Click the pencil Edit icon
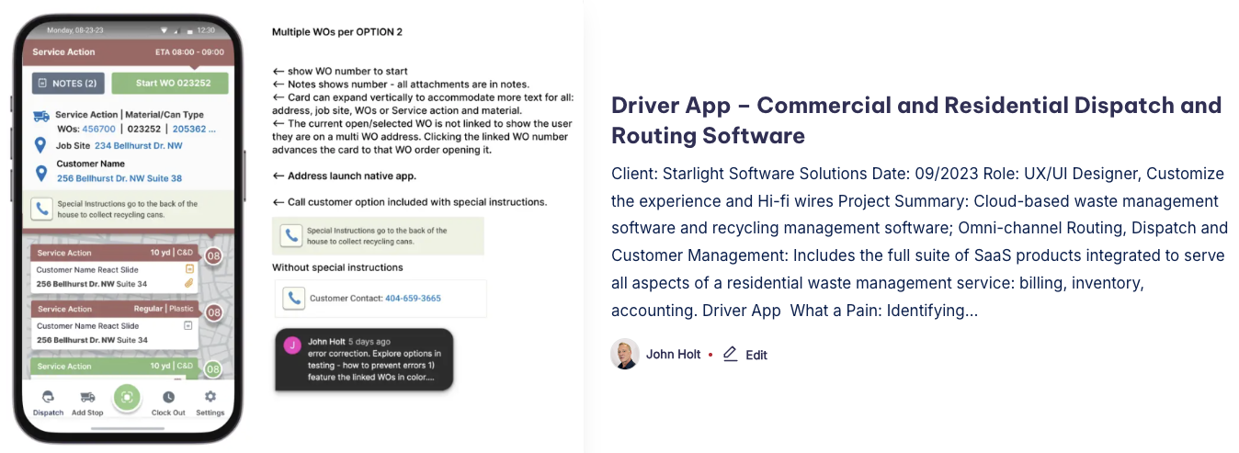Image resolution: width=1239 pixels, height=453 pixels. 731,354
